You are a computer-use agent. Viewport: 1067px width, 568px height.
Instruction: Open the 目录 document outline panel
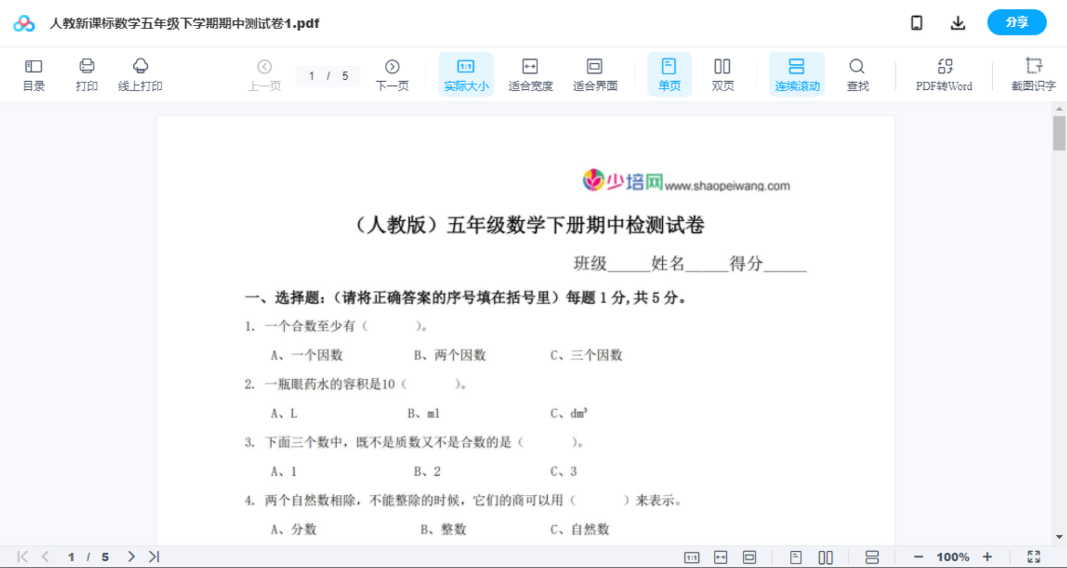[x=33, y=74]
